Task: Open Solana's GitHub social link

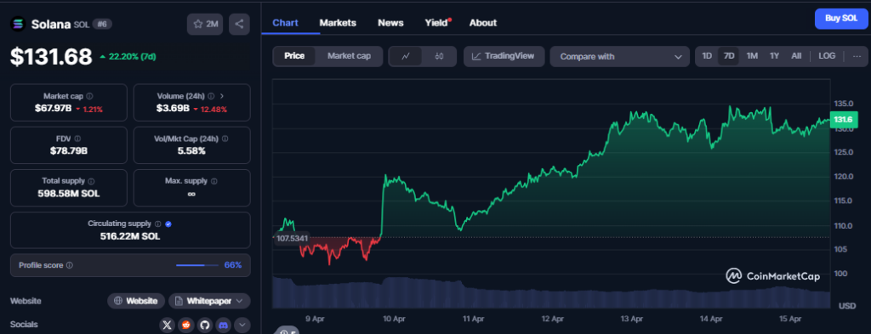Action: click(204, 325)
